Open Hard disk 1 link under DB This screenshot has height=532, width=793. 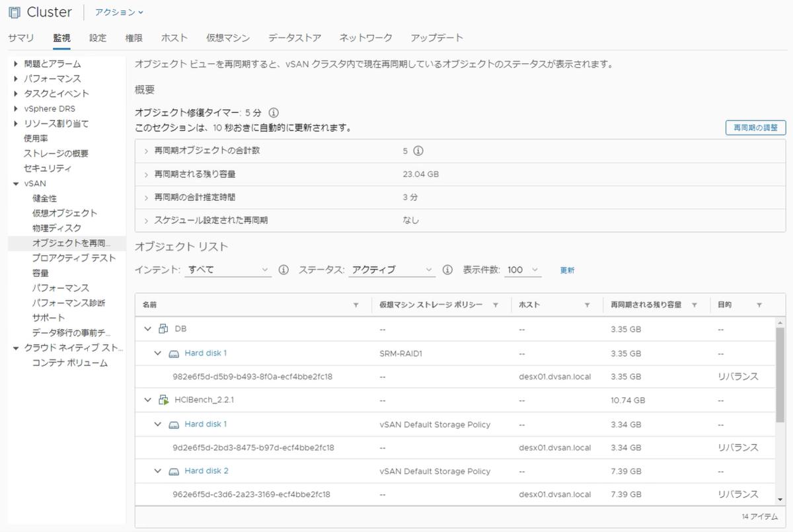[206, 353]
